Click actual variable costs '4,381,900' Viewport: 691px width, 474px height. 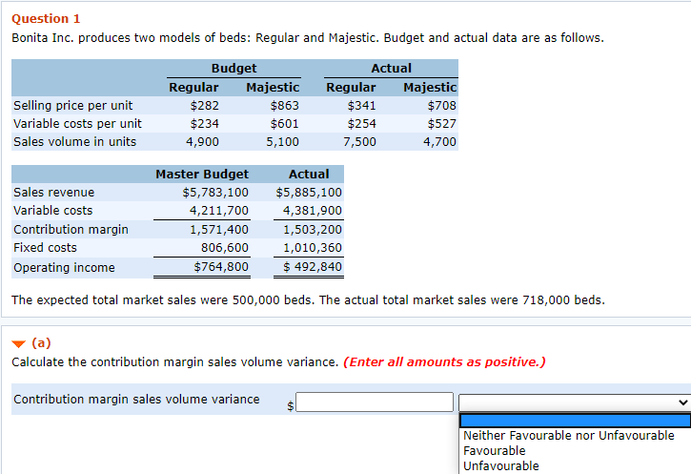(313, 211)
